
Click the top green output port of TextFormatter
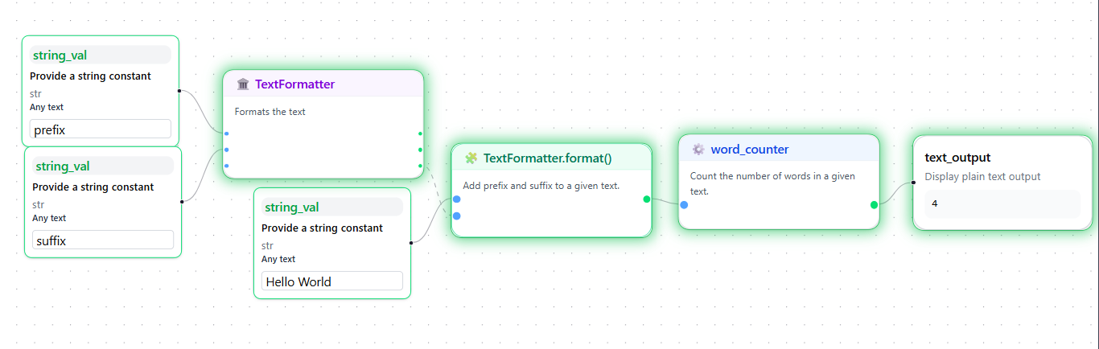[x=420, y=133]
